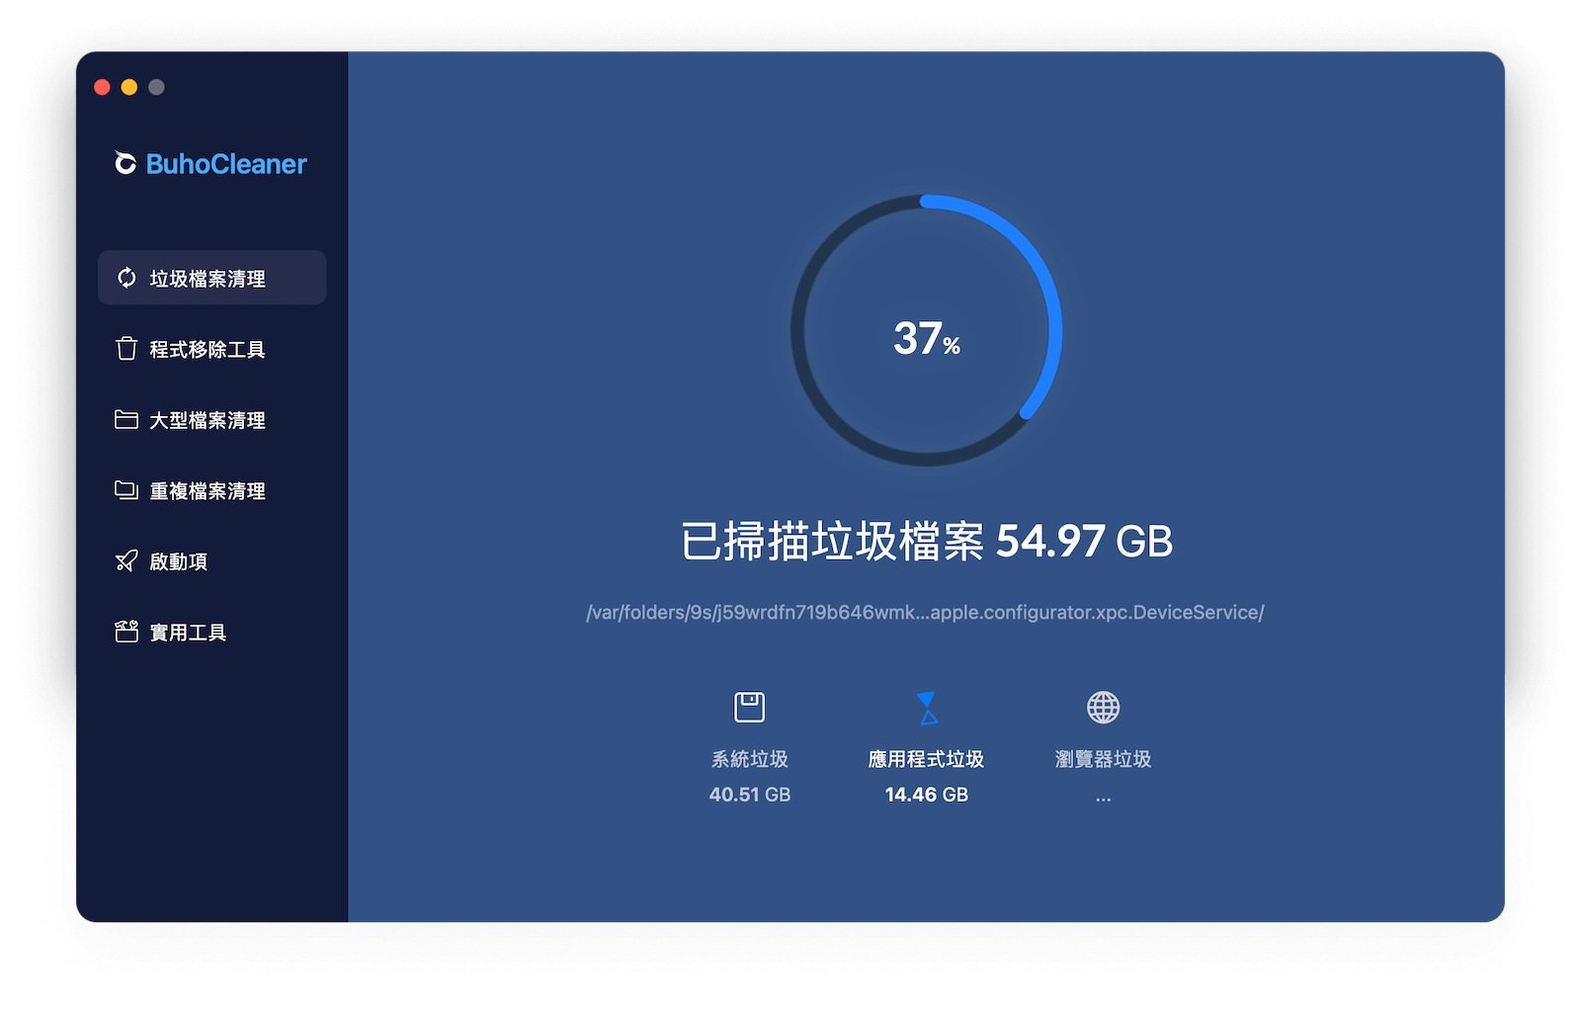The height and width of the screenshot is (1023, 1581).
Task: Click the 垃圾檔案清理 refresh icon
Action: pos(126,278)
